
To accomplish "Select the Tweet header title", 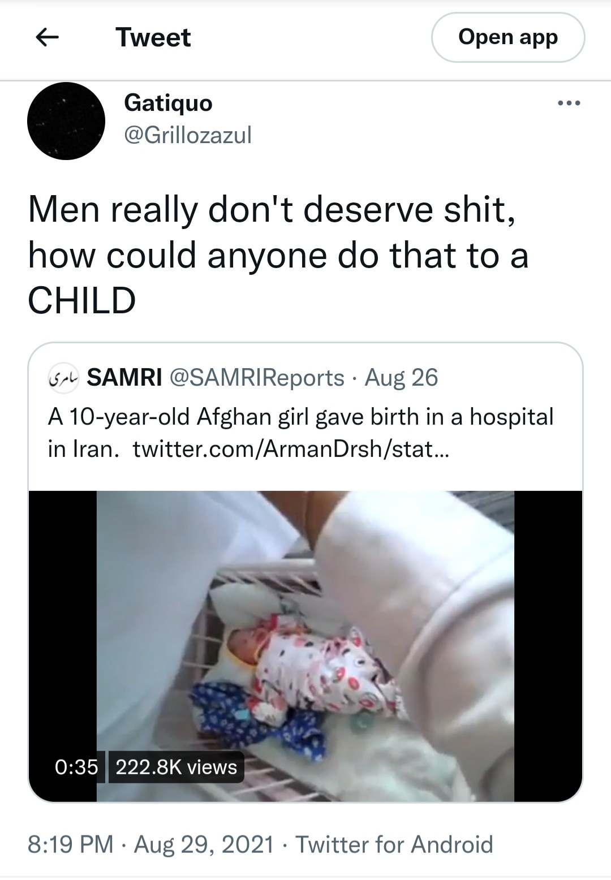I will tap(153, 37).
